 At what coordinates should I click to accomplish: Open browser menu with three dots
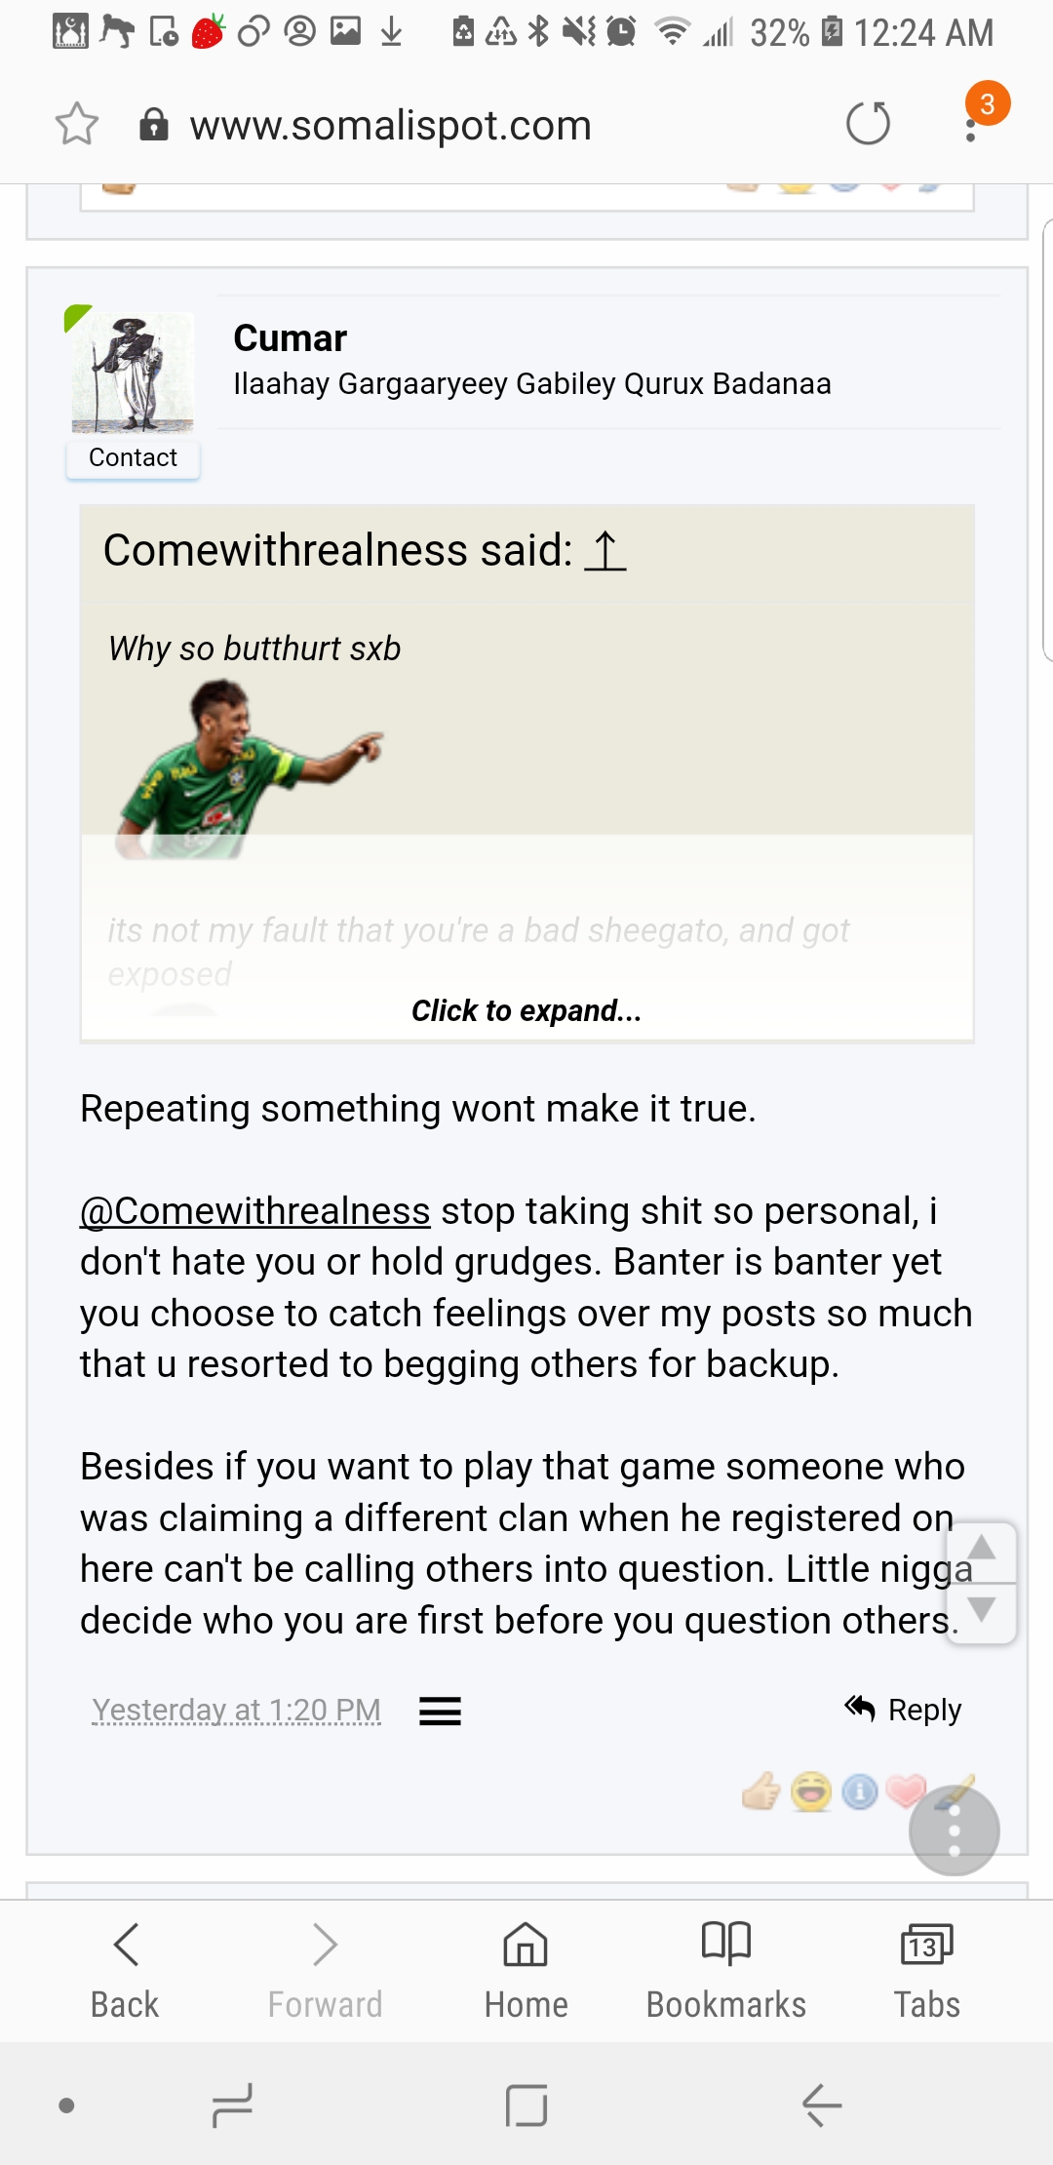(x=971, y=127)
